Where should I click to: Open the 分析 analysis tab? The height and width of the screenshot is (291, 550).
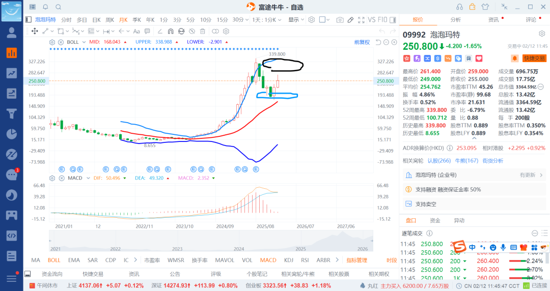456,20
